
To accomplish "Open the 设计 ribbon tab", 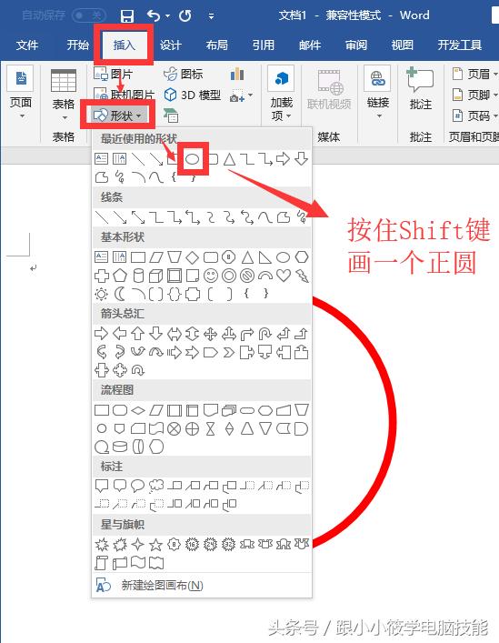I will pos(170,45).
